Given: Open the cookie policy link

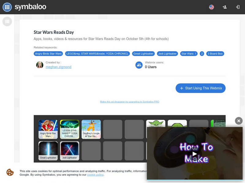Looking at the screenshot, I should 95,174.
